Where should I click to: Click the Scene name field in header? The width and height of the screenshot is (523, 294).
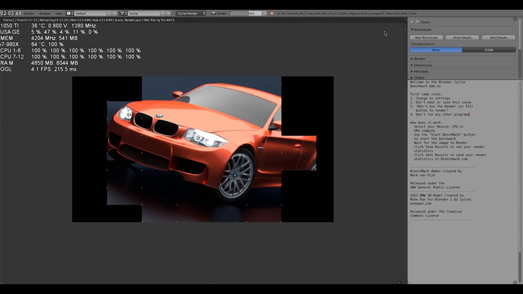click(144, 13)
